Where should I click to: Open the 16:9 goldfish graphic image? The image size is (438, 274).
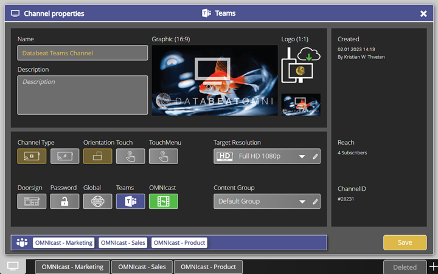pos(215,80)
